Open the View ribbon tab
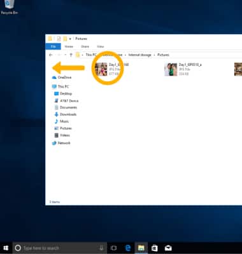Screen dimensions: 242x254 pos(100,46)
